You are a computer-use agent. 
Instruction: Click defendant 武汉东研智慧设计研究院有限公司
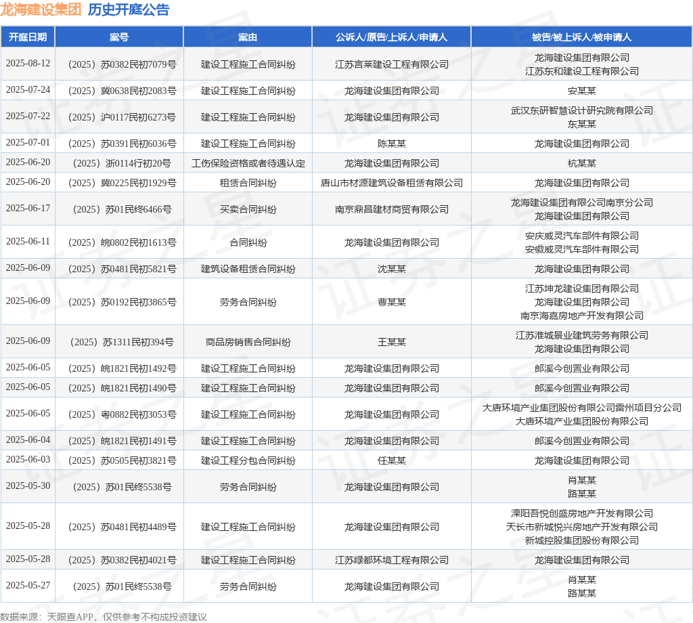click(581, 110)
